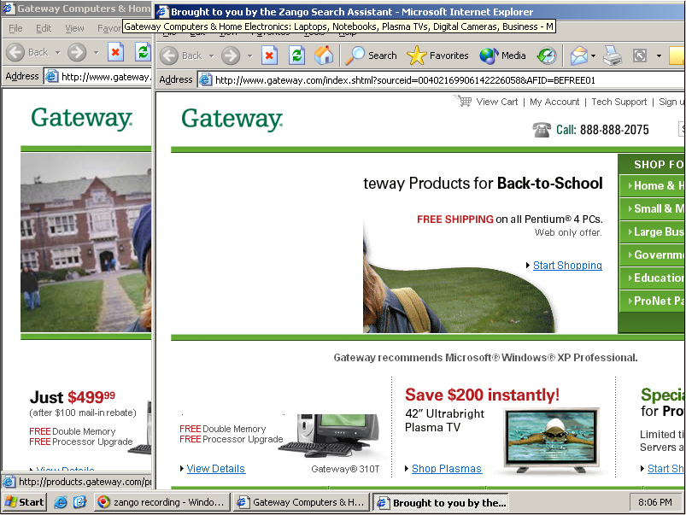
Task: Open the My Account link
Action: (x=554, y=102)
